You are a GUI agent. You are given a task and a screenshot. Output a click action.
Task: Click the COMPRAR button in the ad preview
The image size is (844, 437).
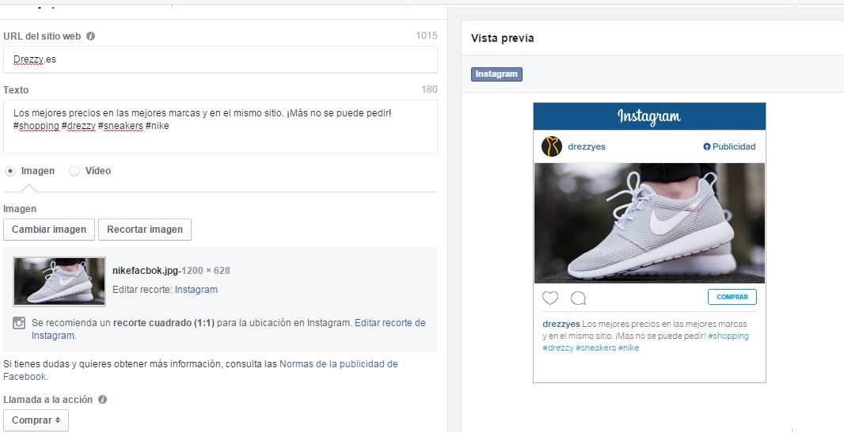click(732, 297)
